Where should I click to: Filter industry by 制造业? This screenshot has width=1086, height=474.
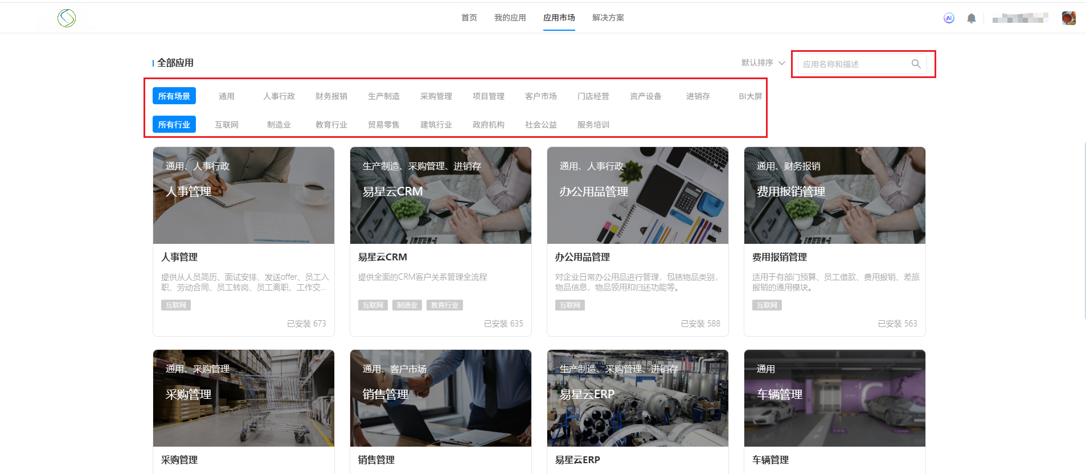coord(279,125)
